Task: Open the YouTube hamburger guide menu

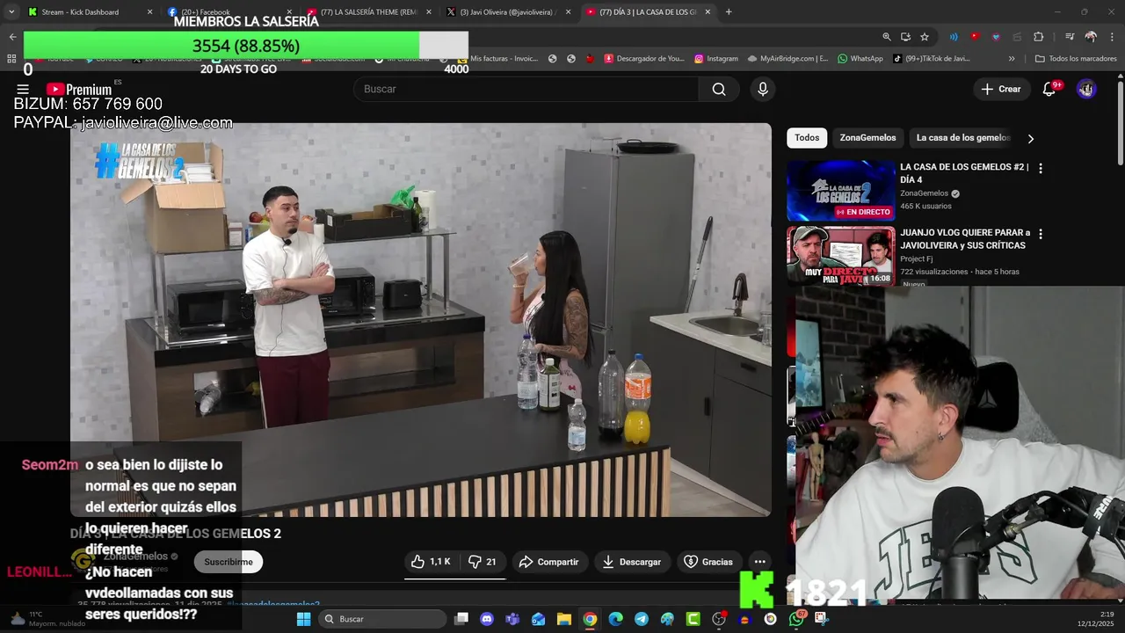Action: coord(23,89)
